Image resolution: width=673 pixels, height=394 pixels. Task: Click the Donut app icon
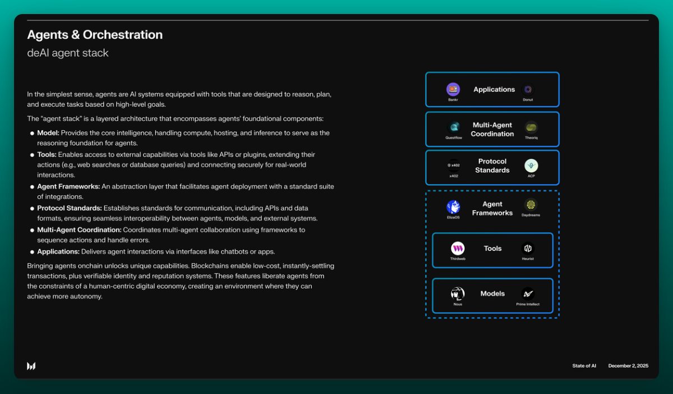[528, 89]
